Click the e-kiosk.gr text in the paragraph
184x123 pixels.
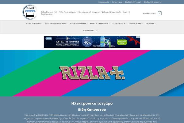coord(33,115)
